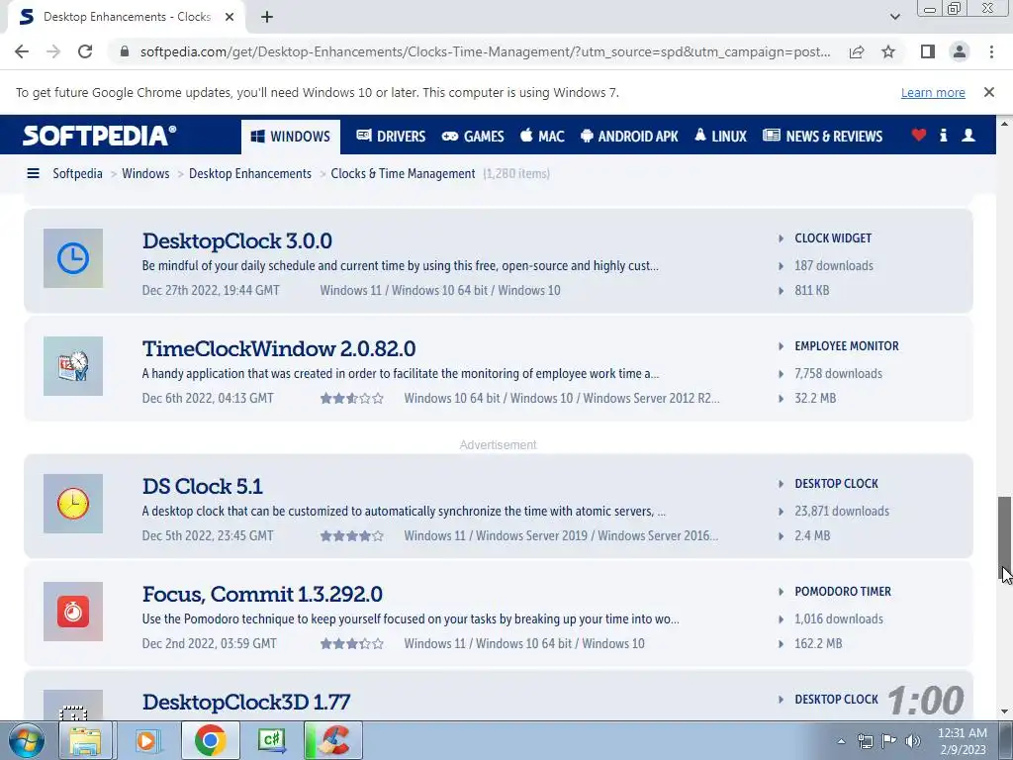Click the network tray icon

[x=865, y=741]
